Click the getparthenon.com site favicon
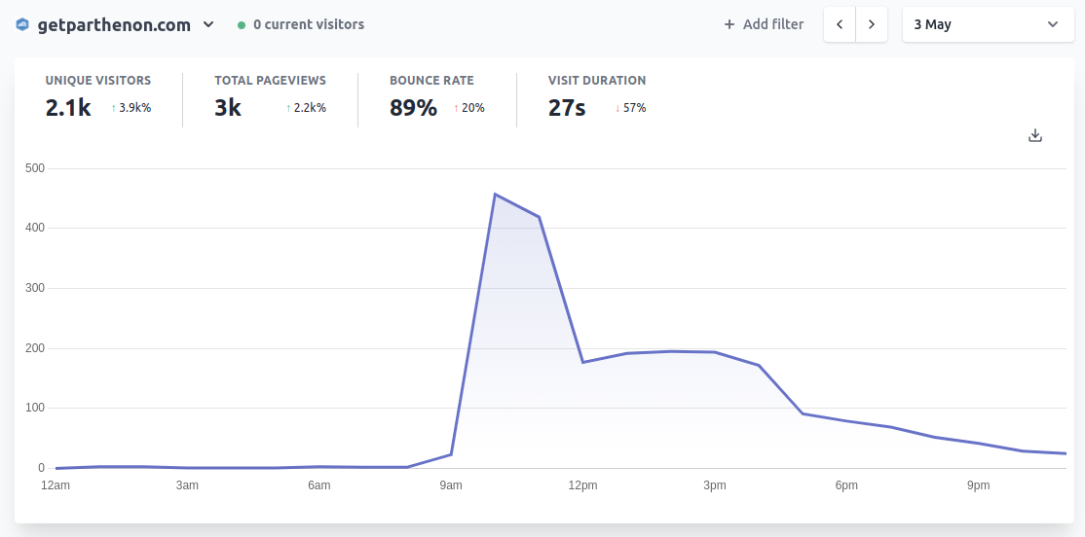This screenshot has width=1085, height=537. [x=22, y=25]
